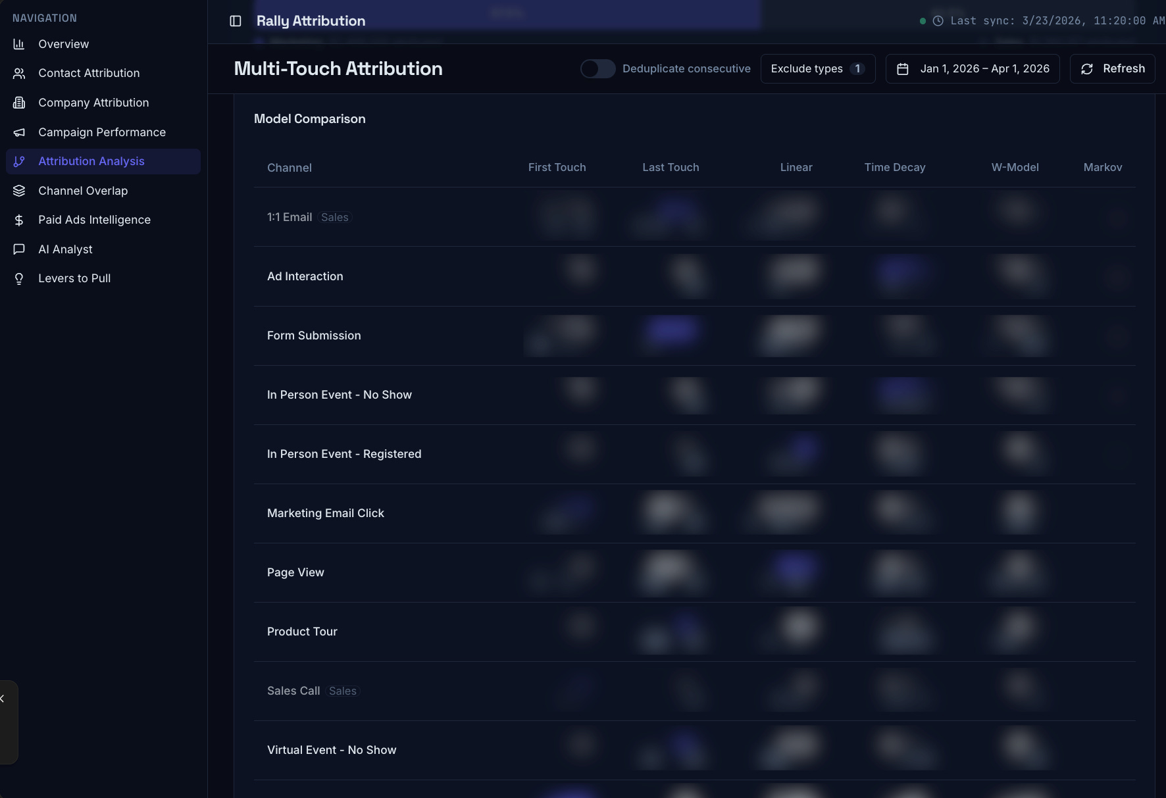The width and height of the screenshot is (1166, 798).
Task: Click the Model Comparison heading
Action: 310,119
